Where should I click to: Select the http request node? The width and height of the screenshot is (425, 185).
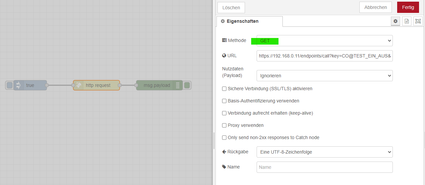pyautogui.click(x=98, y=85)
